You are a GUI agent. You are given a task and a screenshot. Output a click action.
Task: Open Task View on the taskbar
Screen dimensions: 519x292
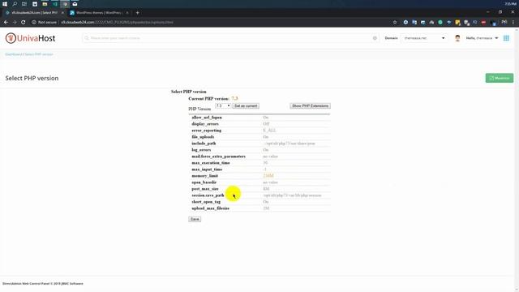[24, 4]
